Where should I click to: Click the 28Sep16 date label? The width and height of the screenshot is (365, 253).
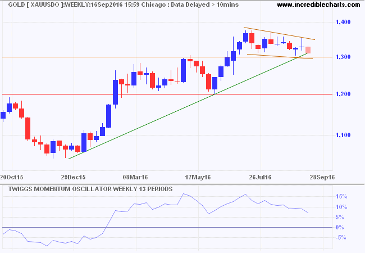[322, 177]
